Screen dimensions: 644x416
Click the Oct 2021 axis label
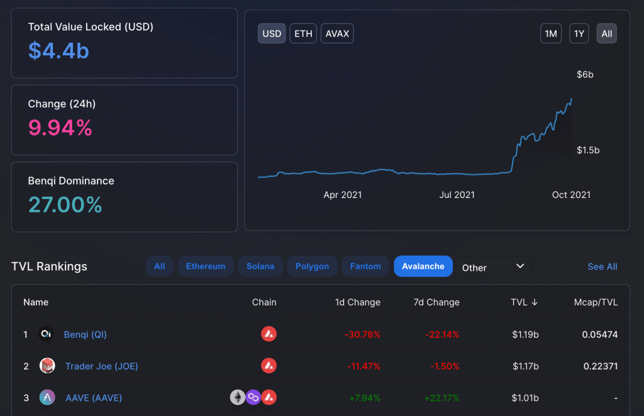[x=571, y=195]
